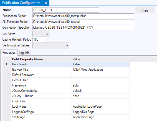Select the Benchmark property name cell

pyautogui.click(x=41, y=64)
